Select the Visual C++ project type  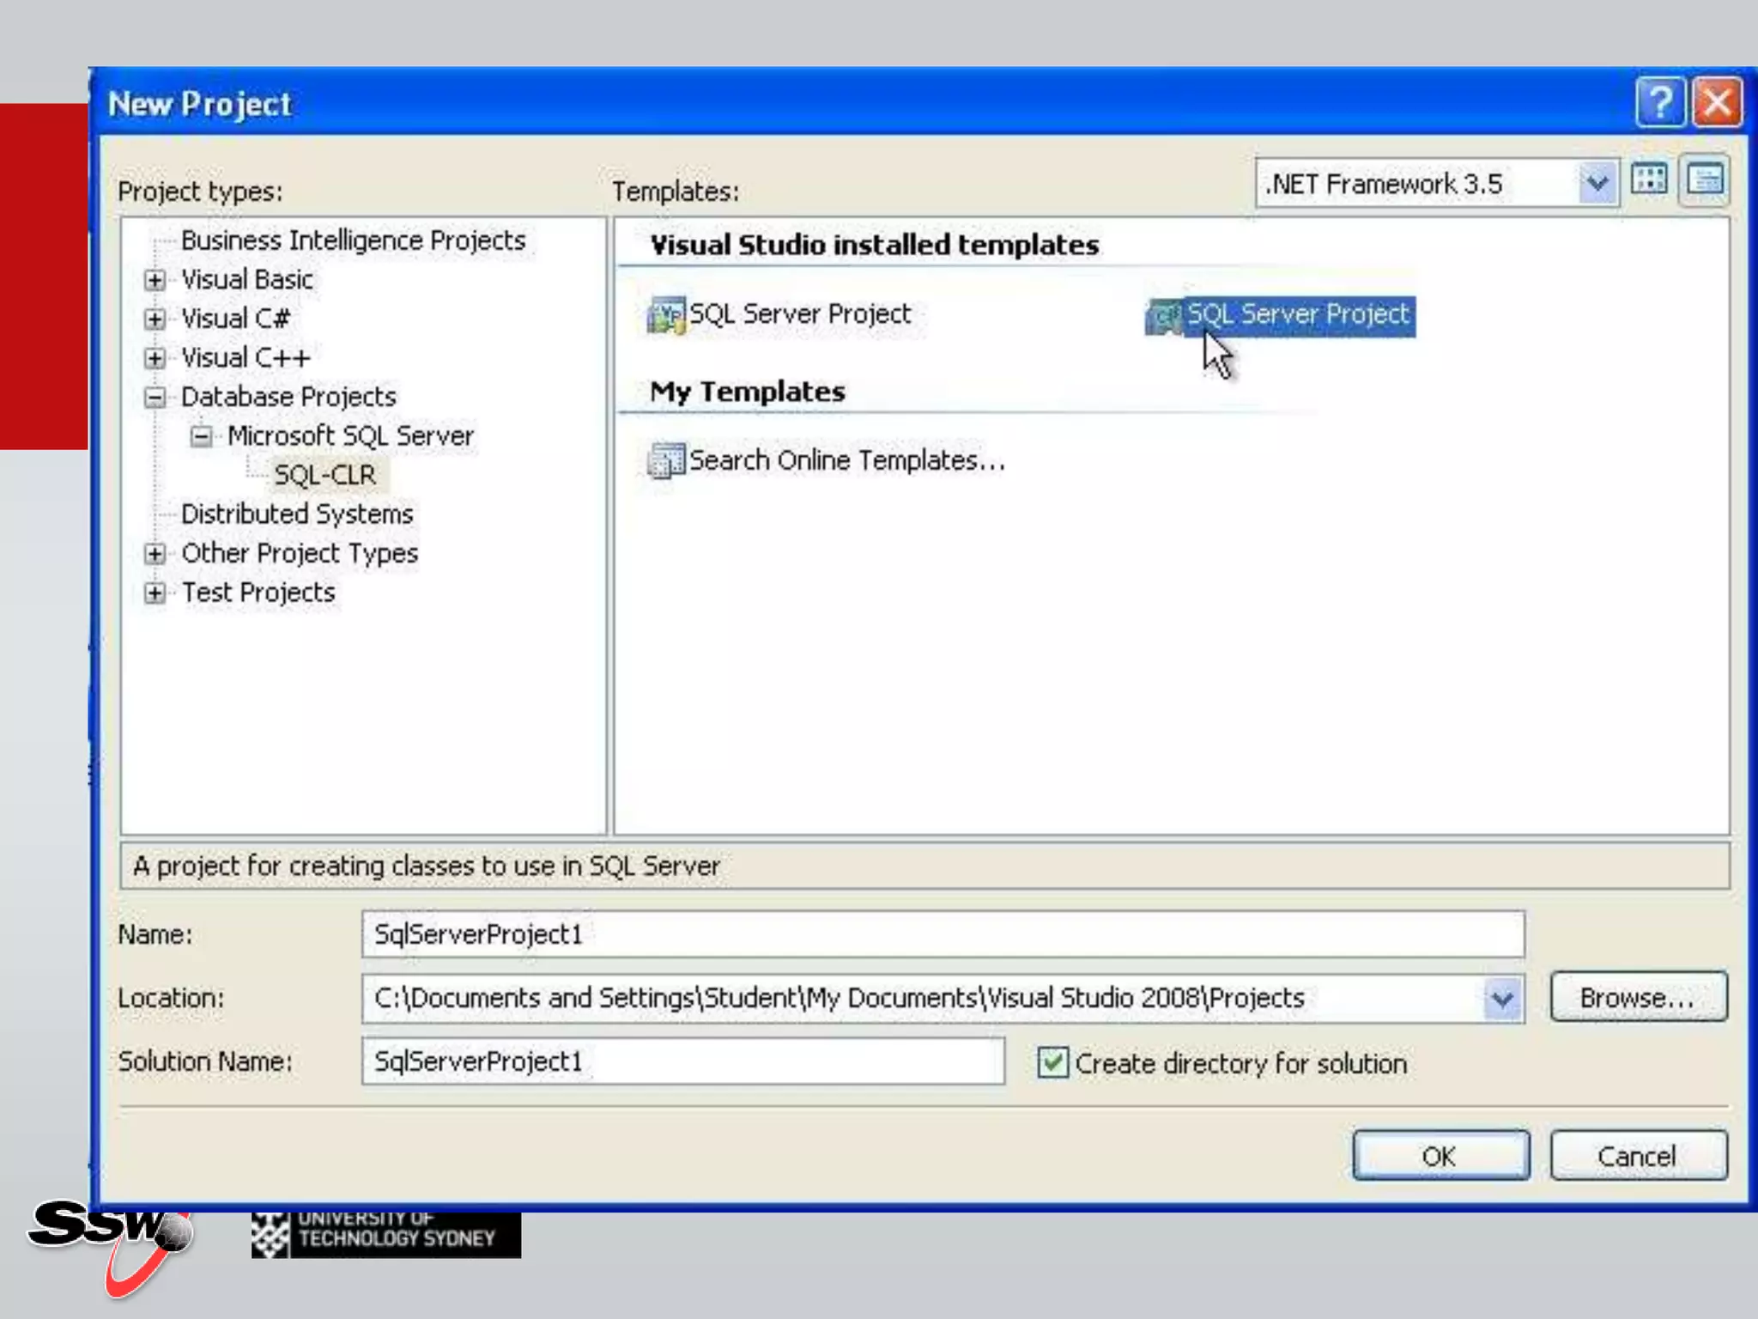tap(246, 358)
